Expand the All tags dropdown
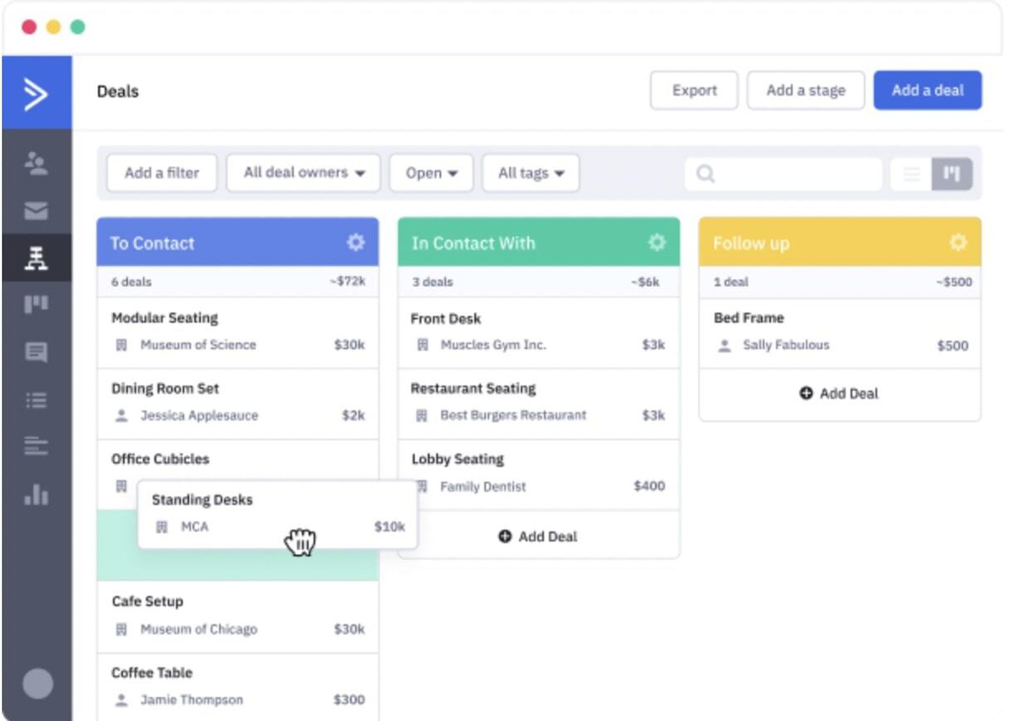 click(530, 173)
